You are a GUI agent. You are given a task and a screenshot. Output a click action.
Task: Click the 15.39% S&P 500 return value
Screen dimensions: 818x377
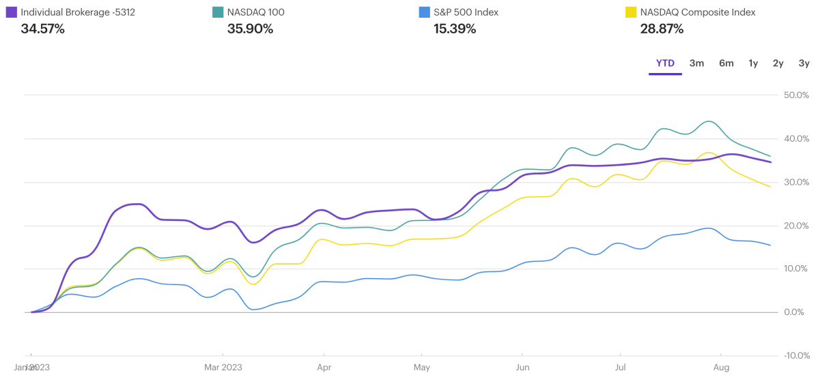coord(455,29)
